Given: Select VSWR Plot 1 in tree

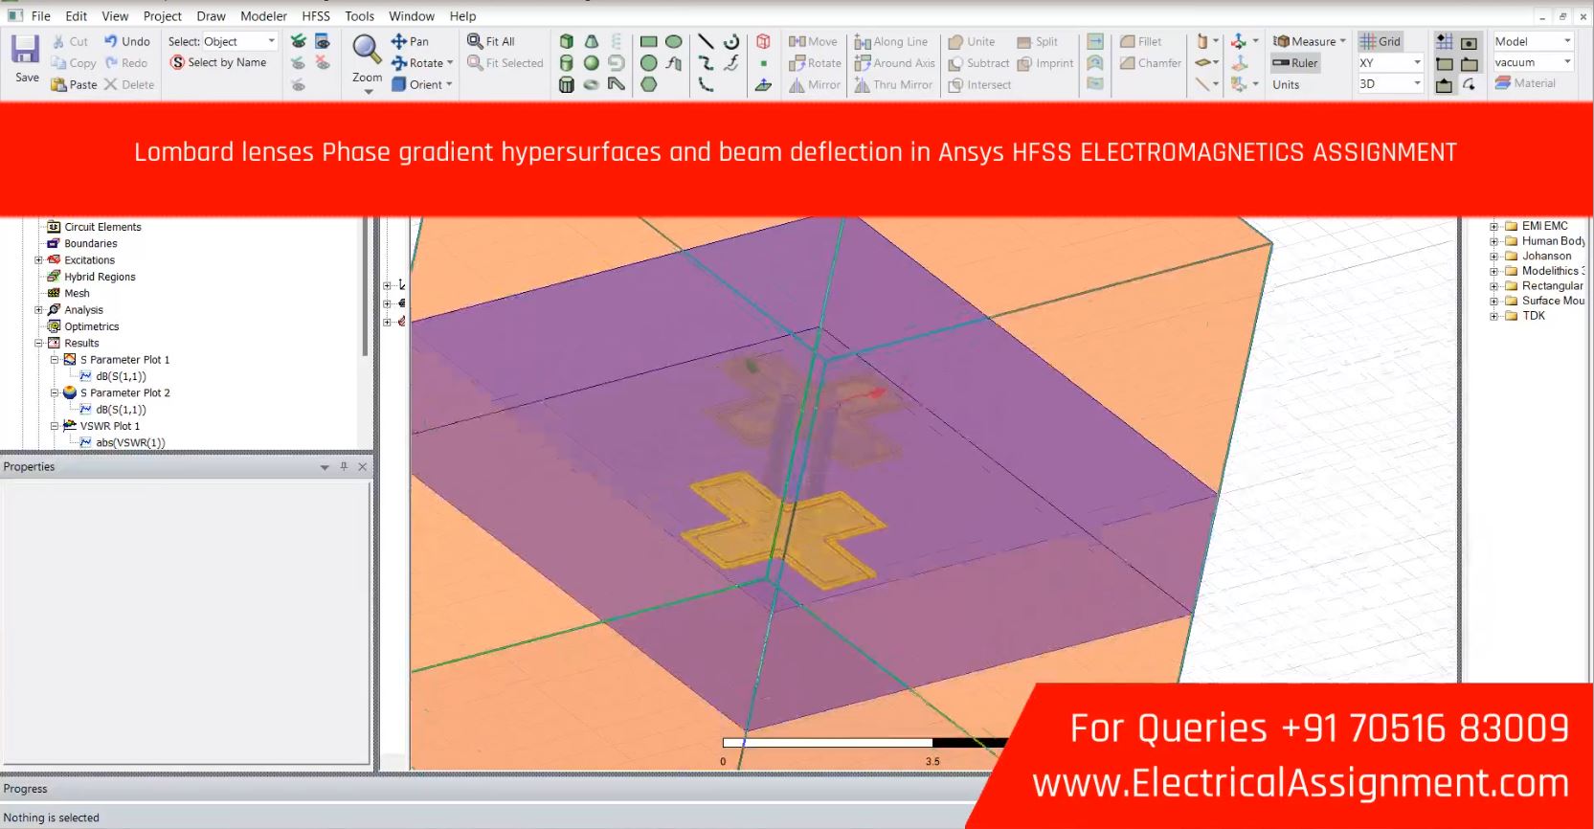Looking at the screenshot, I should point(109,426).
